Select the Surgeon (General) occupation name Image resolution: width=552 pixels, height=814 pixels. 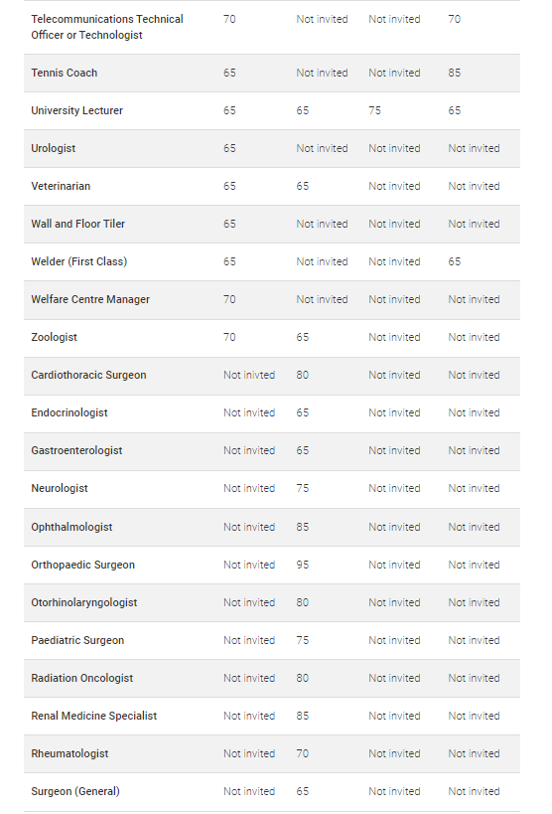point(75,792)
